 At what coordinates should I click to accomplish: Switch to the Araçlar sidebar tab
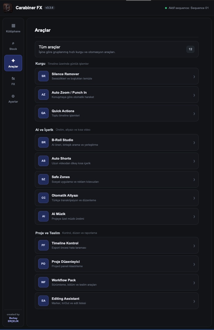click(x=13, y=63)
